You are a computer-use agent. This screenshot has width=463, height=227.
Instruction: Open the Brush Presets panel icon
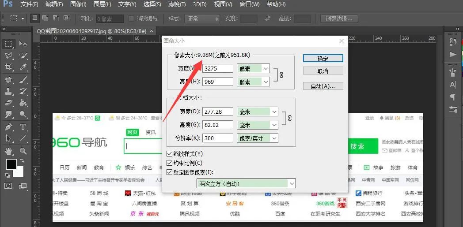[453, 72]
